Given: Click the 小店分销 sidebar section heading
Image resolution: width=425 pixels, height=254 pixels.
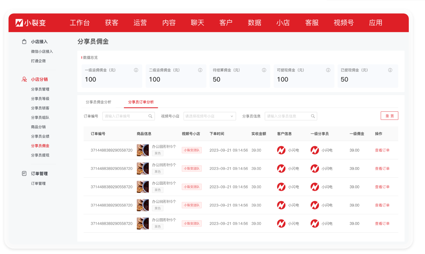Looking at the screenshot, I should click(x=39, y=79).
